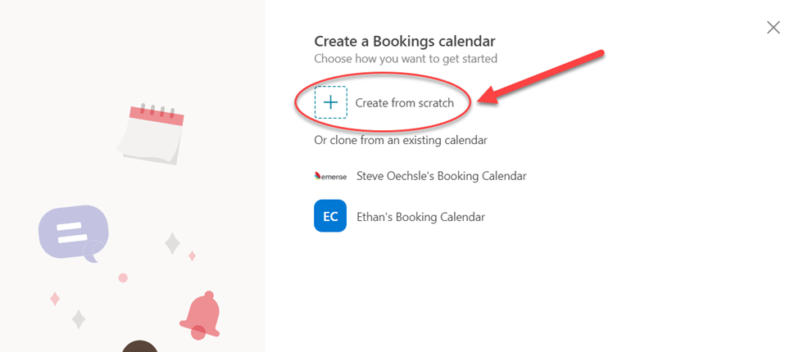This screenshot has height=352, width=799.
Task: Click the purple chat bubble illustration
Action: 75,233
